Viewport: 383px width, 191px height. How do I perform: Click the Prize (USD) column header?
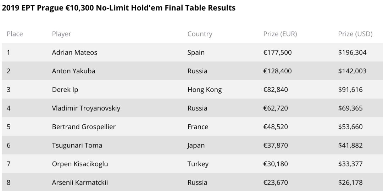355,34
